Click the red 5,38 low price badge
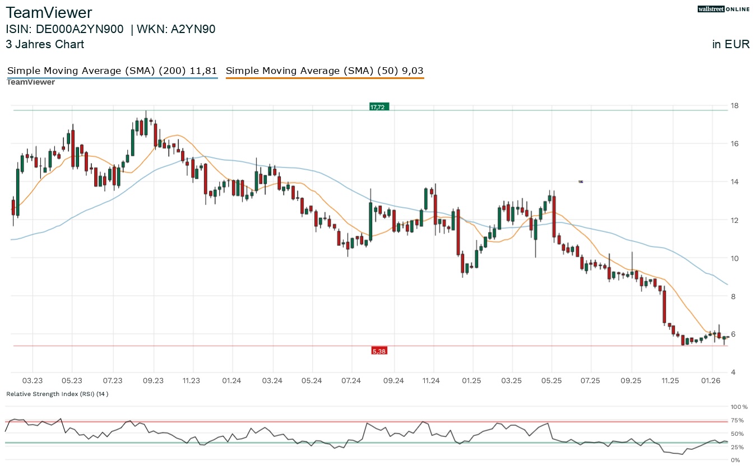 tap(379, 351)
